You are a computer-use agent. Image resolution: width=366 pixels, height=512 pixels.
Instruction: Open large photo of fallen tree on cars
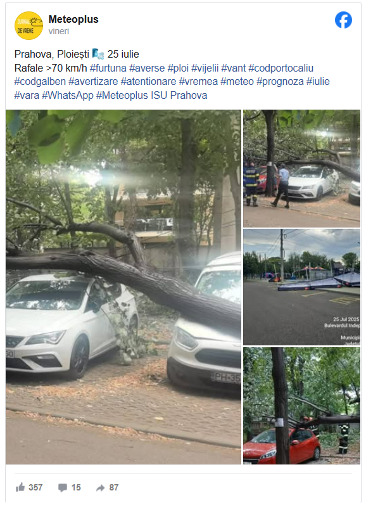(123, 286)
